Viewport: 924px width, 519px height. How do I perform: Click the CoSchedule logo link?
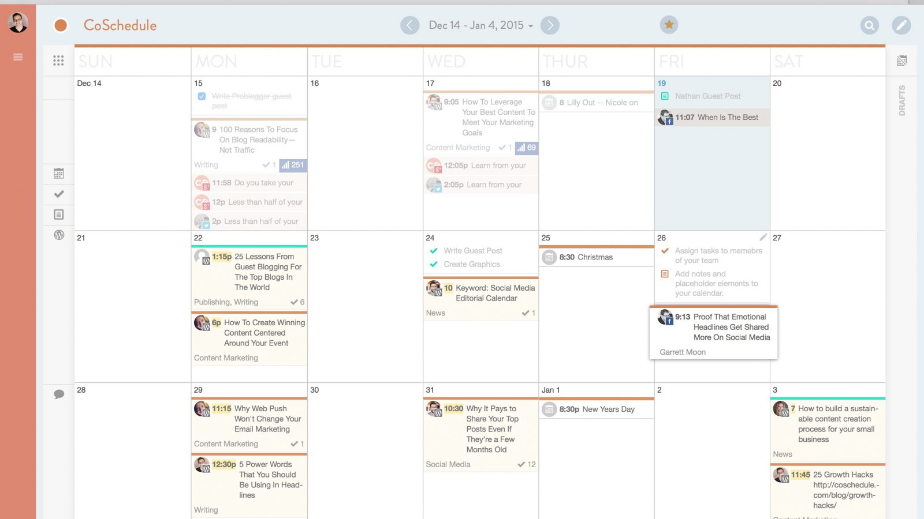[x=120, y=25]
